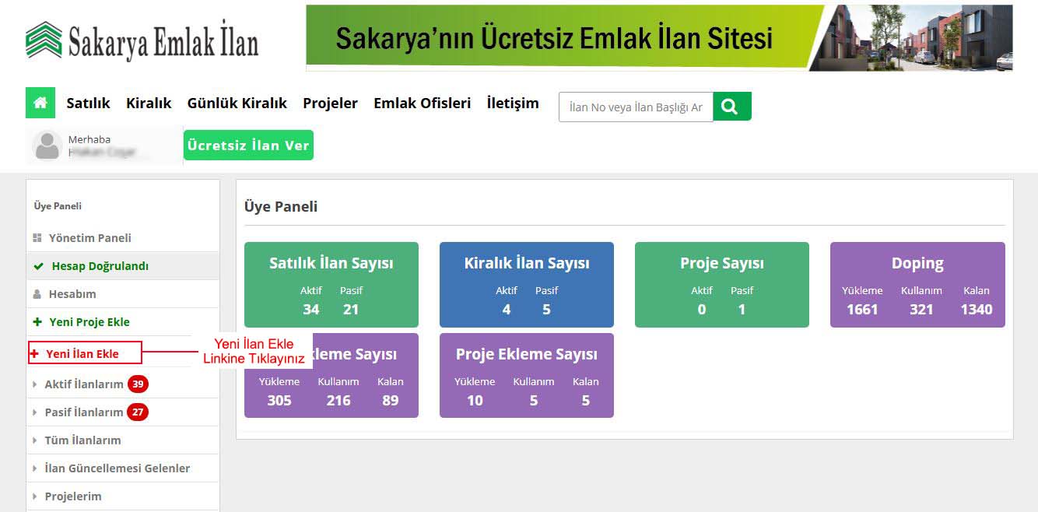Click the Yeni İlan Ekle link

tap(82, 352)
